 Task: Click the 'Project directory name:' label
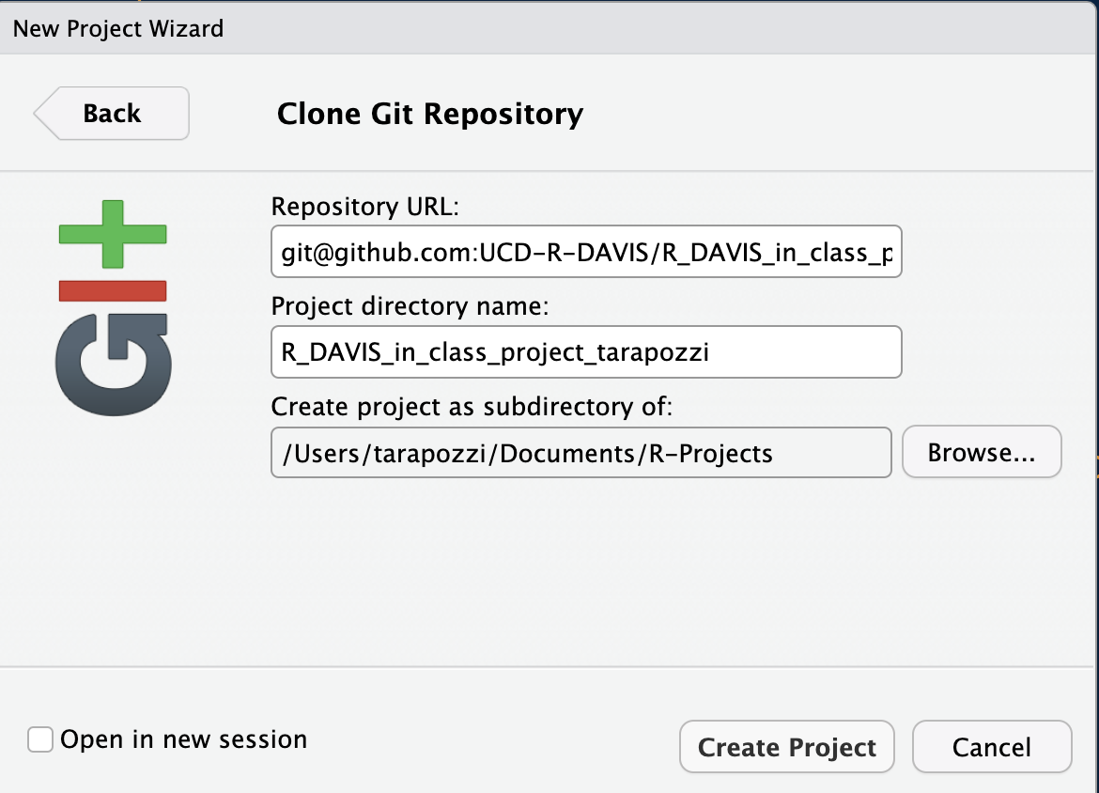[409, 306]
